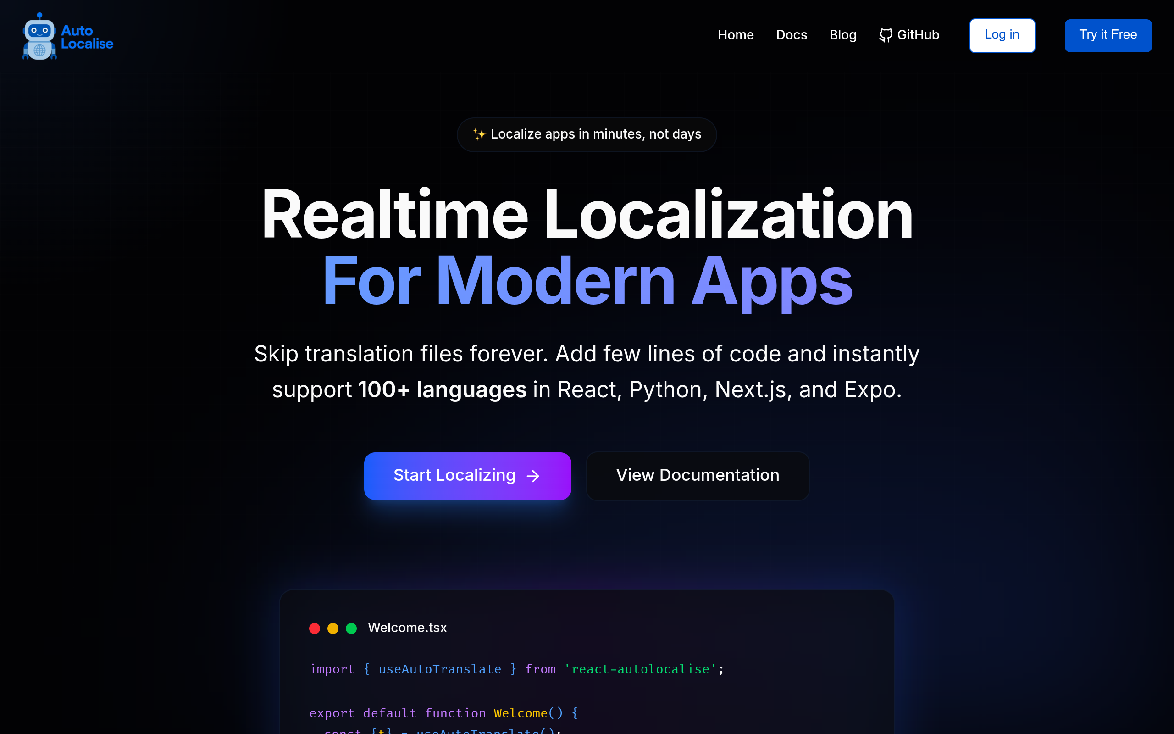The width and height of the screenshot is (1174, 734).
Task: Click the 'export default function Welcome()' line
Action: 443,713
